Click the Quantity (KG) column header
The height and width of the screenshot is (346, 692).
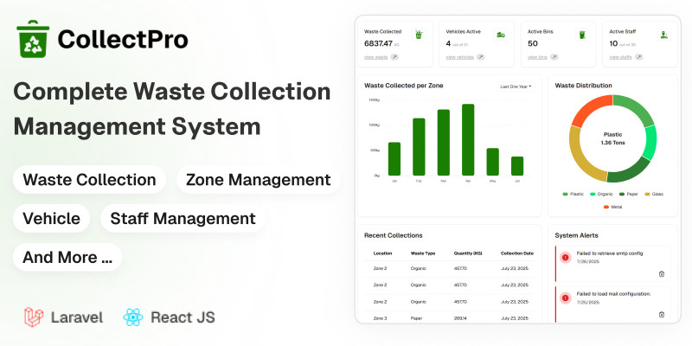click(468, 253)
